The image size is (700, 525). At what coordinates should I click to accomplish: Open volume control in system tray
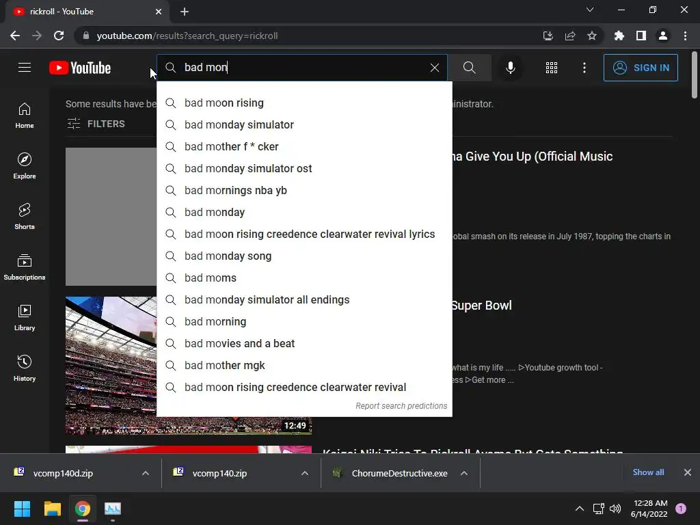tap(615, 509)
